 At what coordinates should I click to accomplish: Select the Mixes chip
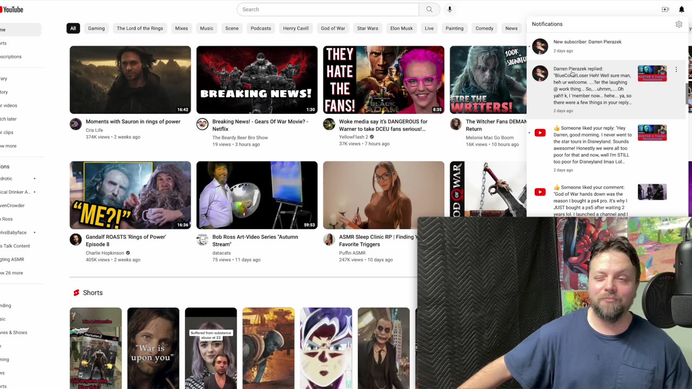pyautogui.click(x=182, y=28)
